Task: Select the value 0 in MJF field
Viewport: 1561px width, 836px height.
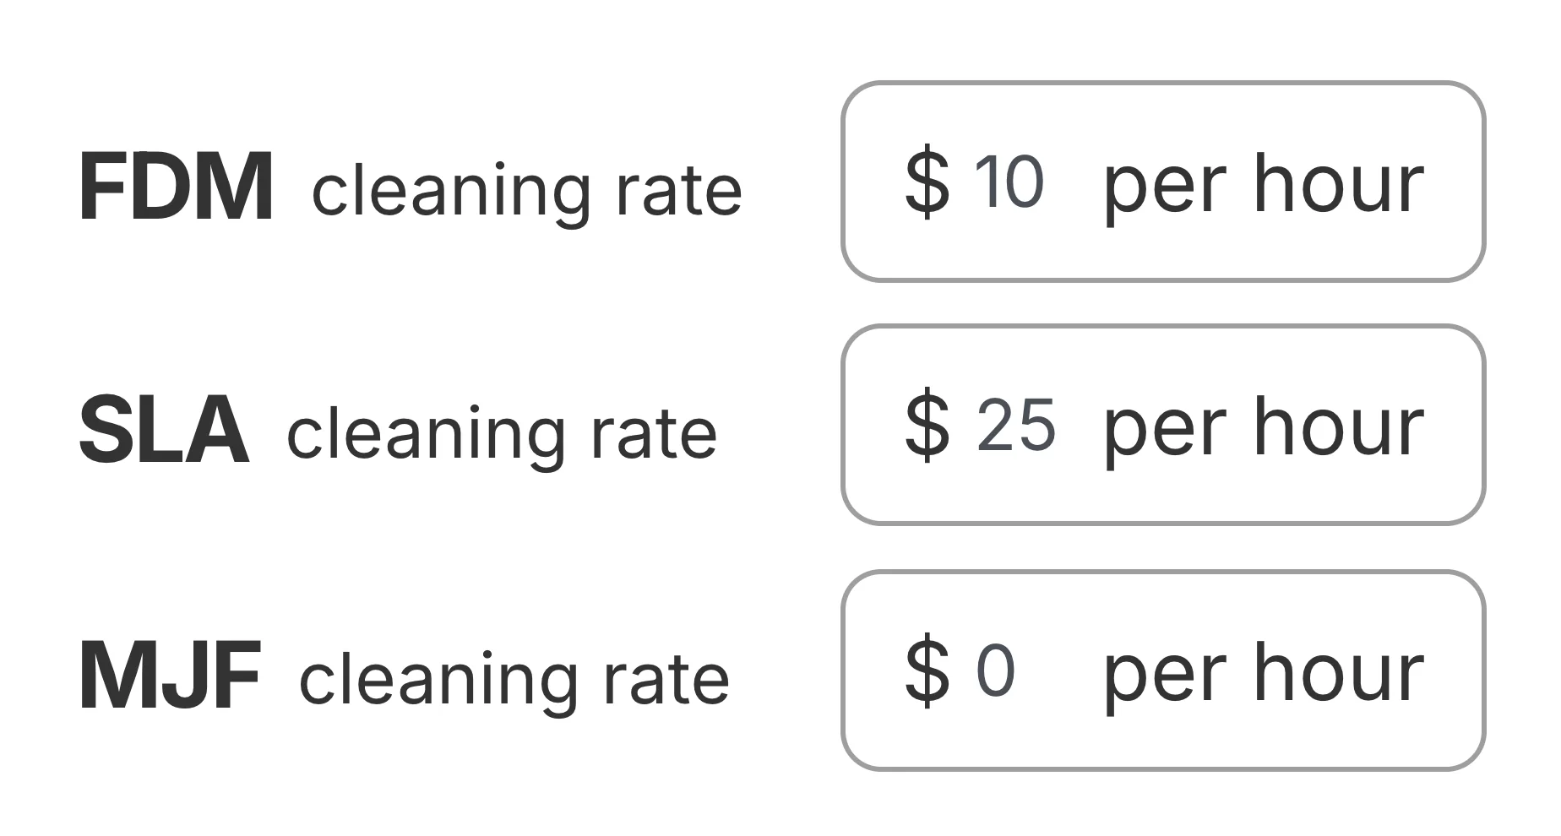Action: click(995, 670)
